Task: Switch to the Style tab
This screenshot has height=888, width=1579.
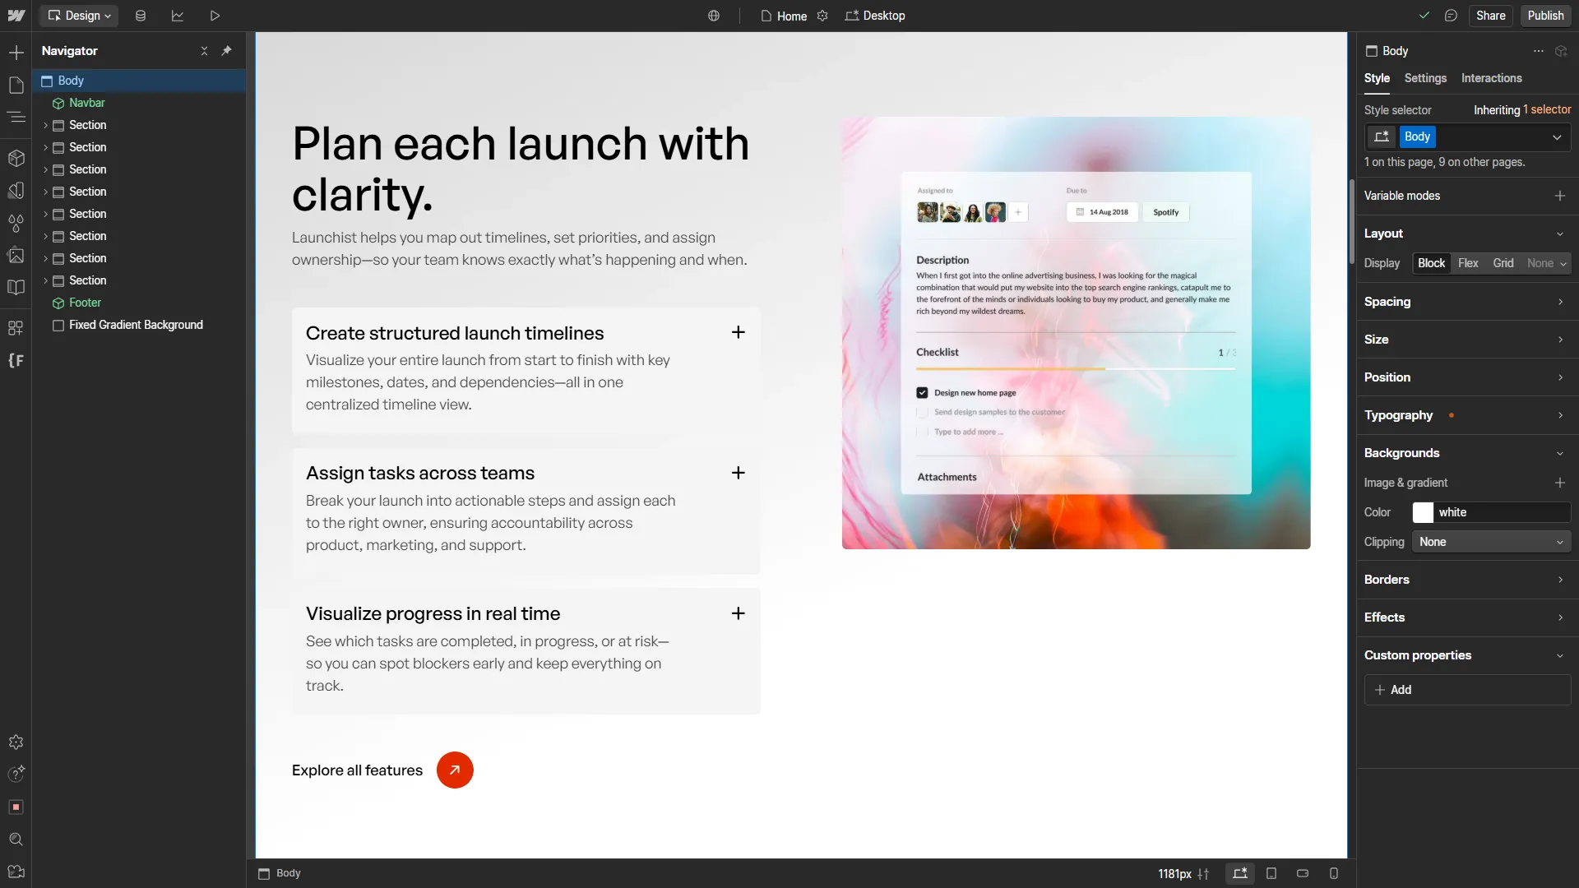Action: tap(1377, 78)
